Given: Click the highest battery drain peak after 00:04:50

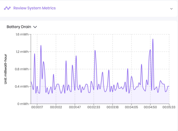Looking at the screenshot, I should [153, 39].
